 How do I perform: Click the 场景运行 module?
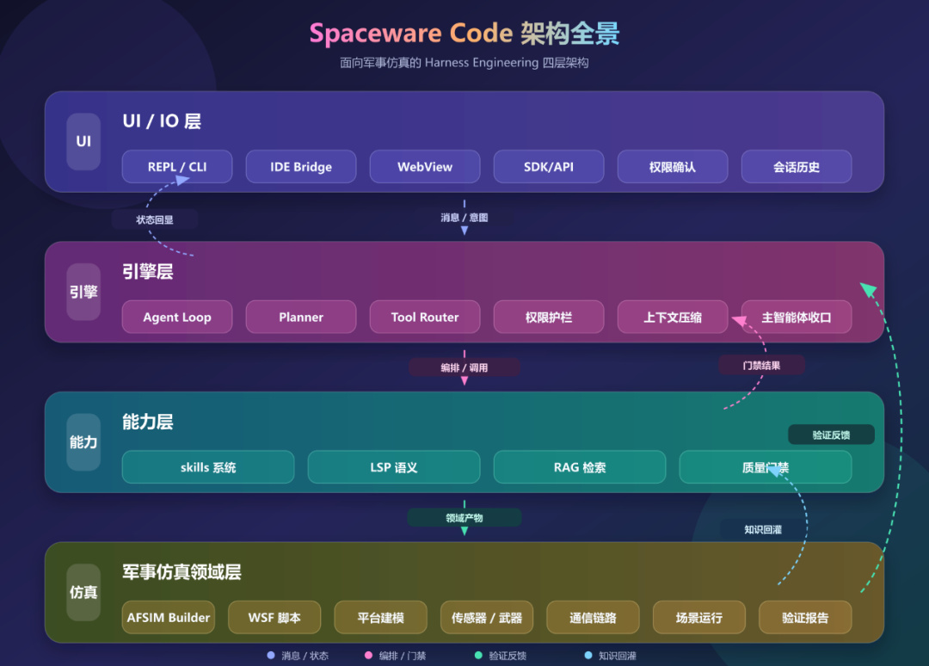click(699, 618)
